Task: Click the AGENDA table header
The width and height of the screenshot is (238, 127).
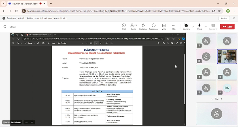Action: 97,91
